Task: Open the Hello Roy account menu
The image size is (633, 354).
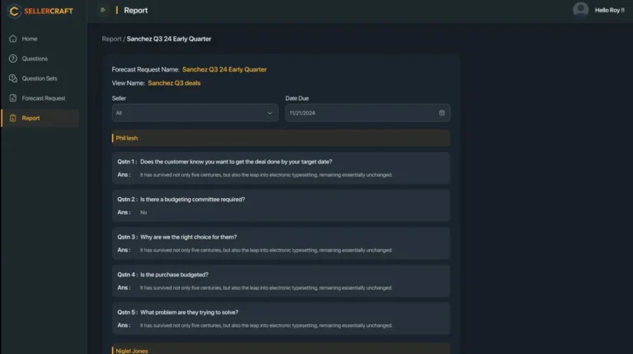Action: (610, 10)
